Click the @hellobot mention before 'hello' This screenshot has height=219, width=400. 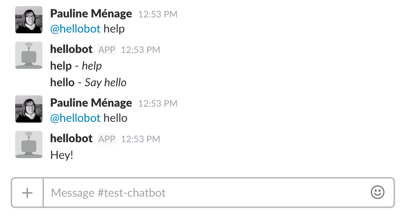tap(75, 118)
